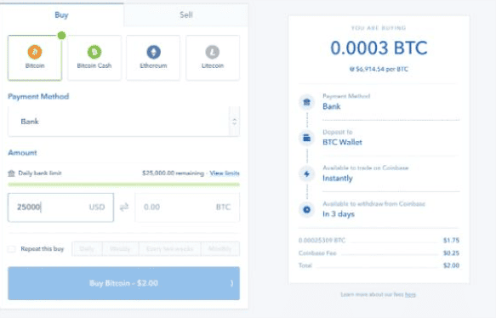
Task: Click the 'BTC Wallet' deposit destination text
Action: [342, 142]
